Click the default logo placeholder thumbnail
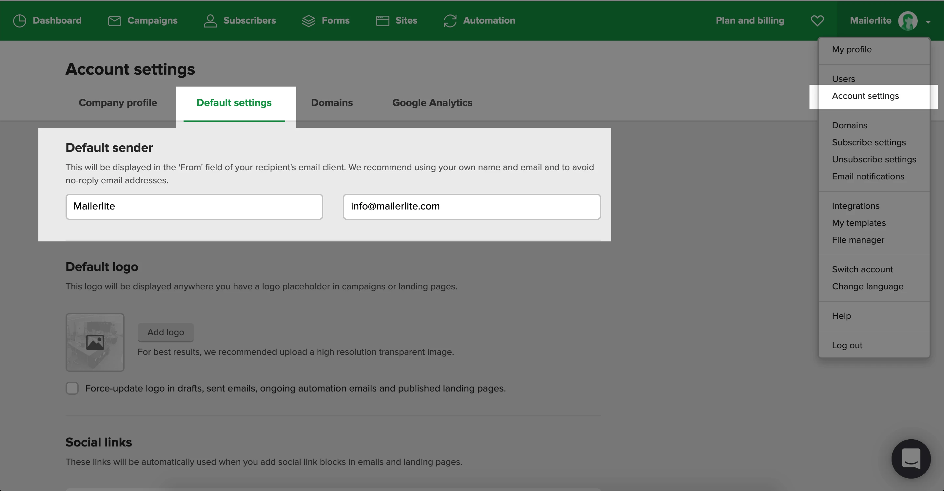The width and height of the screenshot is (944, 491). (x=95, y=342)
